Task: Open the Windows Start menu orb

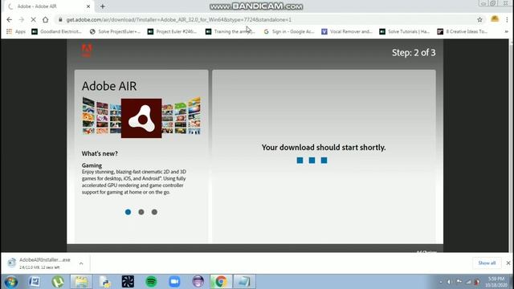Action: click(x=10, y=282)
